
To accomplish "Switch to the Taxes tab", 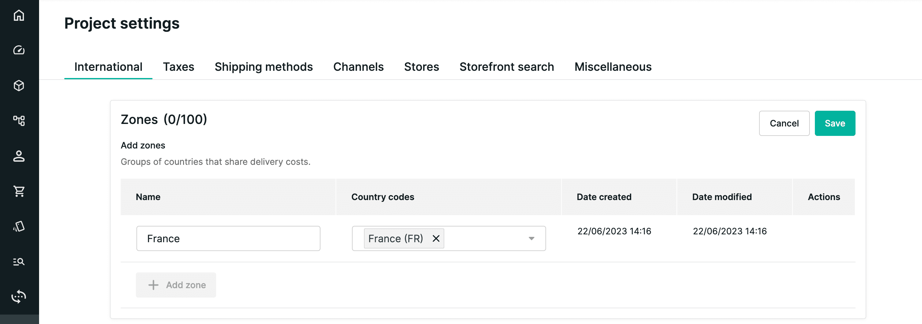I will [179, 67].
